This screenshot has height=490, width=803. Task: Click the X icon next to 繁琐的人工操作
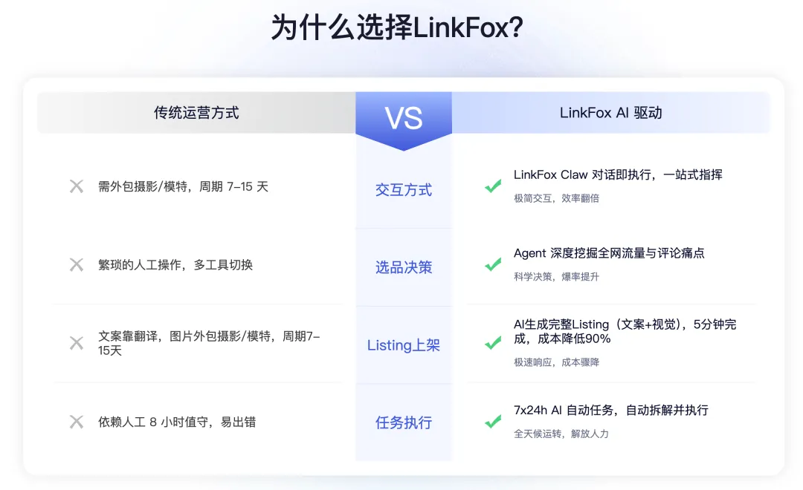point(77,265)
